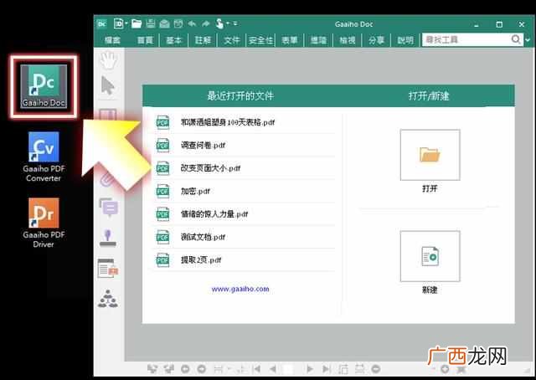Switch to the 進階 tab

(318, 40)
